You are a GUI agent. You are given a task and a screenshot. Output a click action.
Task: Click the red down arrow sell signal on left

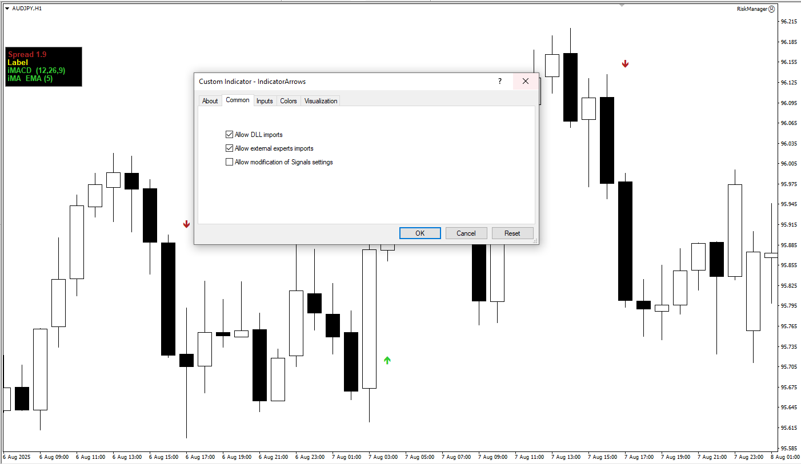click(x=186, y=224)
